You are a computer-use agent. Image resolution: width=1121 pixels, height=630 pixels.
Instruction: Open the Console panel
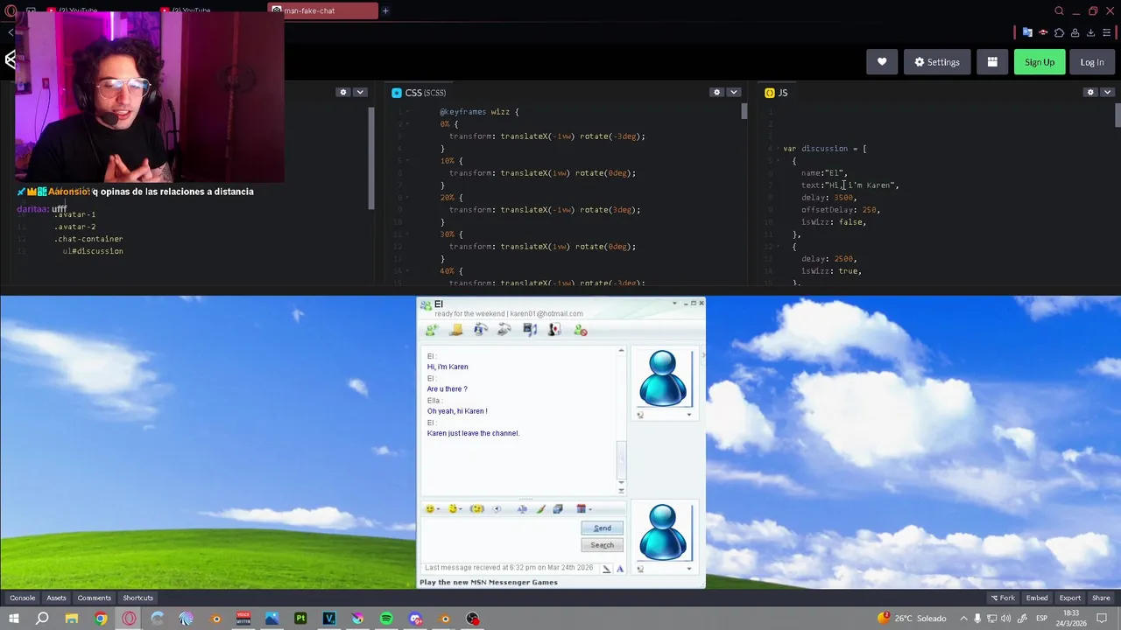click(x=23, y=598)
